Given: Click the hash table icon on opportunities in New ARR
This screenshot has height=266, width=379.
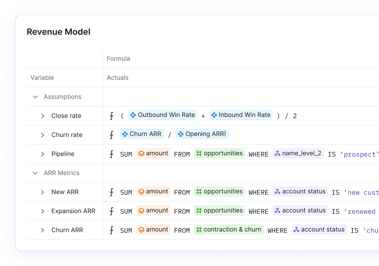Looking at the screenshot, I should 200,191.
